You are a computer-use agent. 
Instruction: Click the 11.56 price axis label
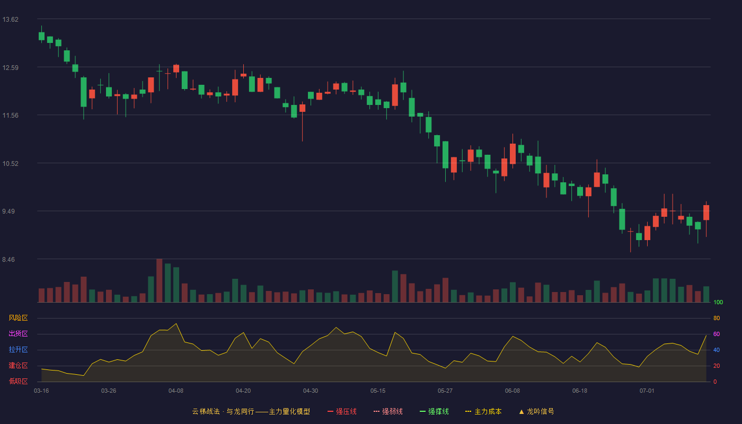coord(10,116)
